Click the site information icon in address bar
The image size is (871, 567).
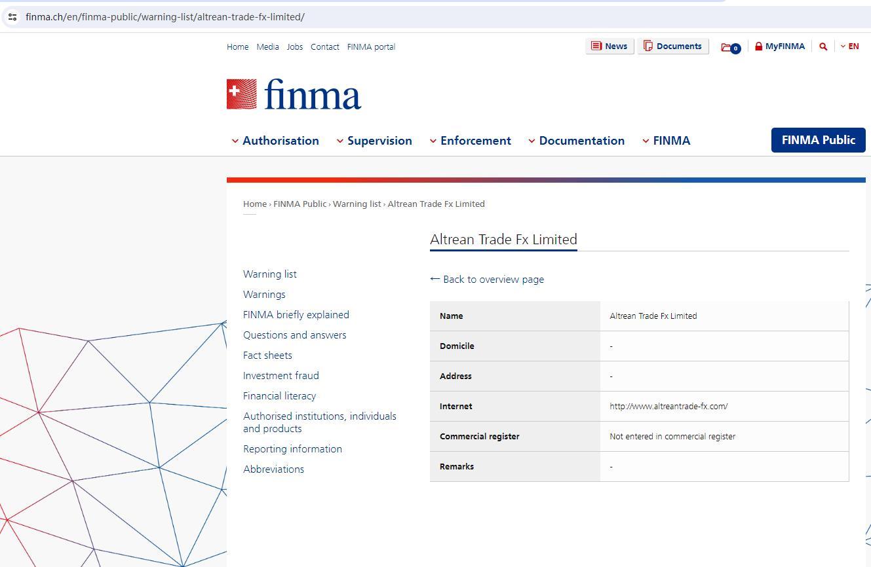[12, 17]
